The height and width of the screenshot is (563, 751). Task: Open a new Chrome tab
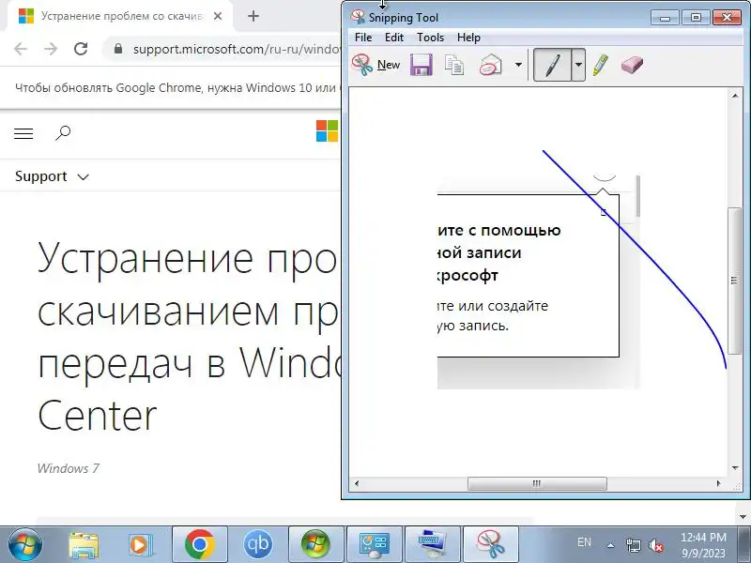click(x=253, y=16)
